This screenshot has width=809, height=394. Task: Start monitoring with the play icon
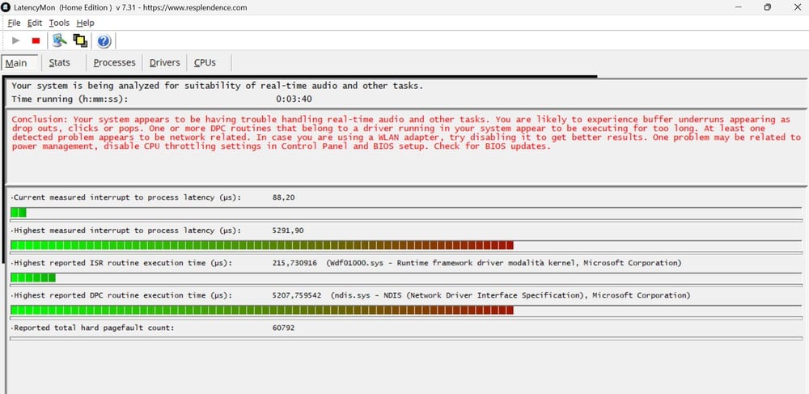click(16, 40)
